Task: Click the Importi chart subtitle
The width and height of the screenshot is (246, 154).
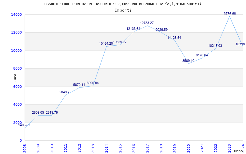Action: pos(123,10)
